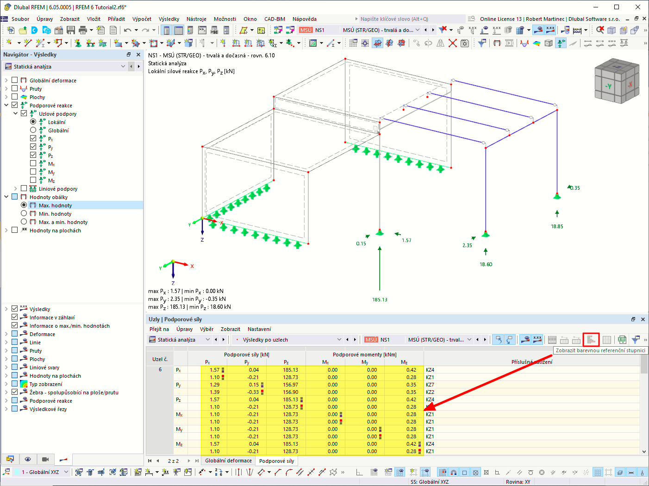Select the Min. hodnoty radio button
This screenshot has height=486, width=649.
point(24,213)
